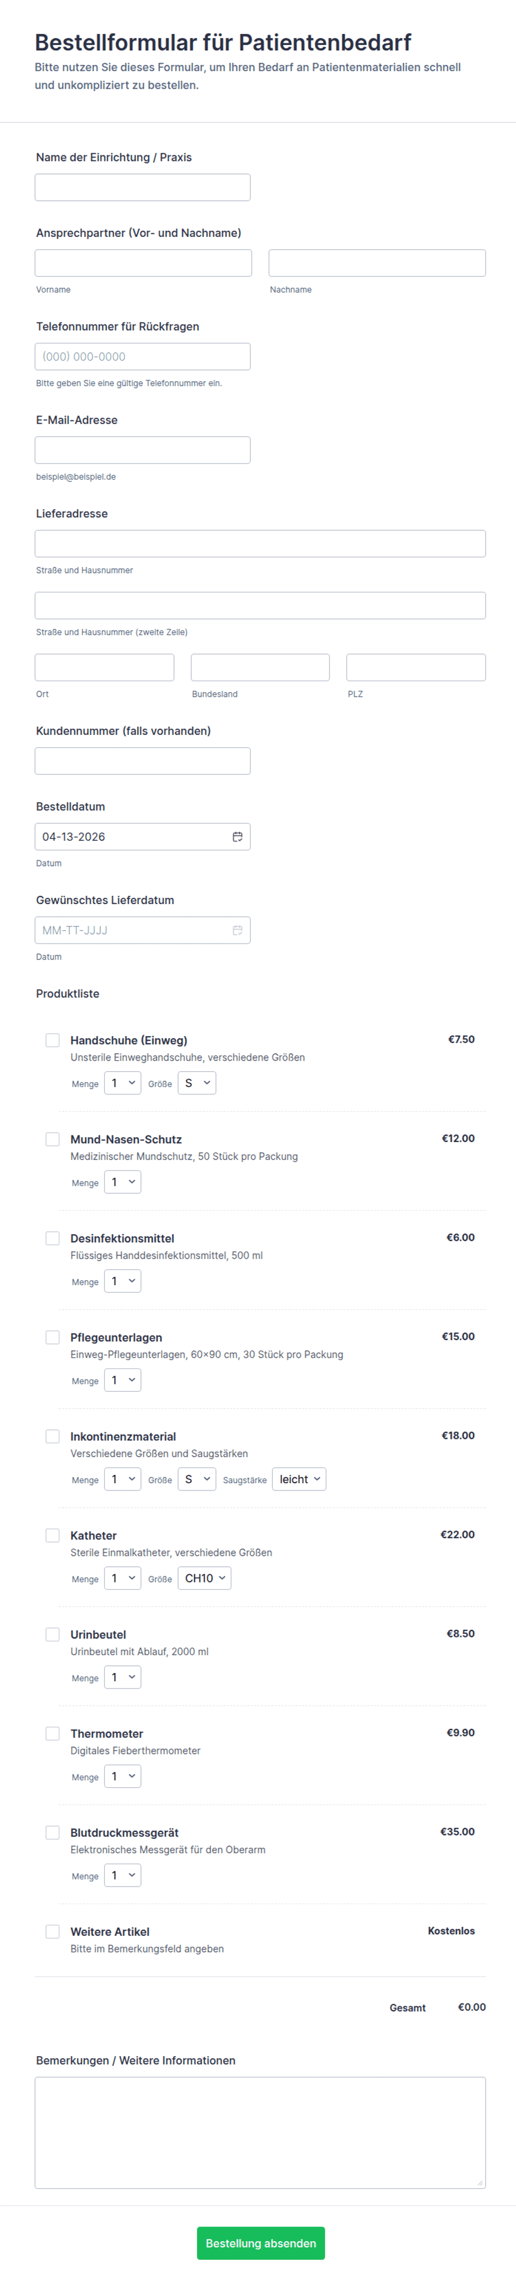The image size is (516, 2287).
Task: Submit with Bestellung absenden button
Action: (x=260, y=2243)
